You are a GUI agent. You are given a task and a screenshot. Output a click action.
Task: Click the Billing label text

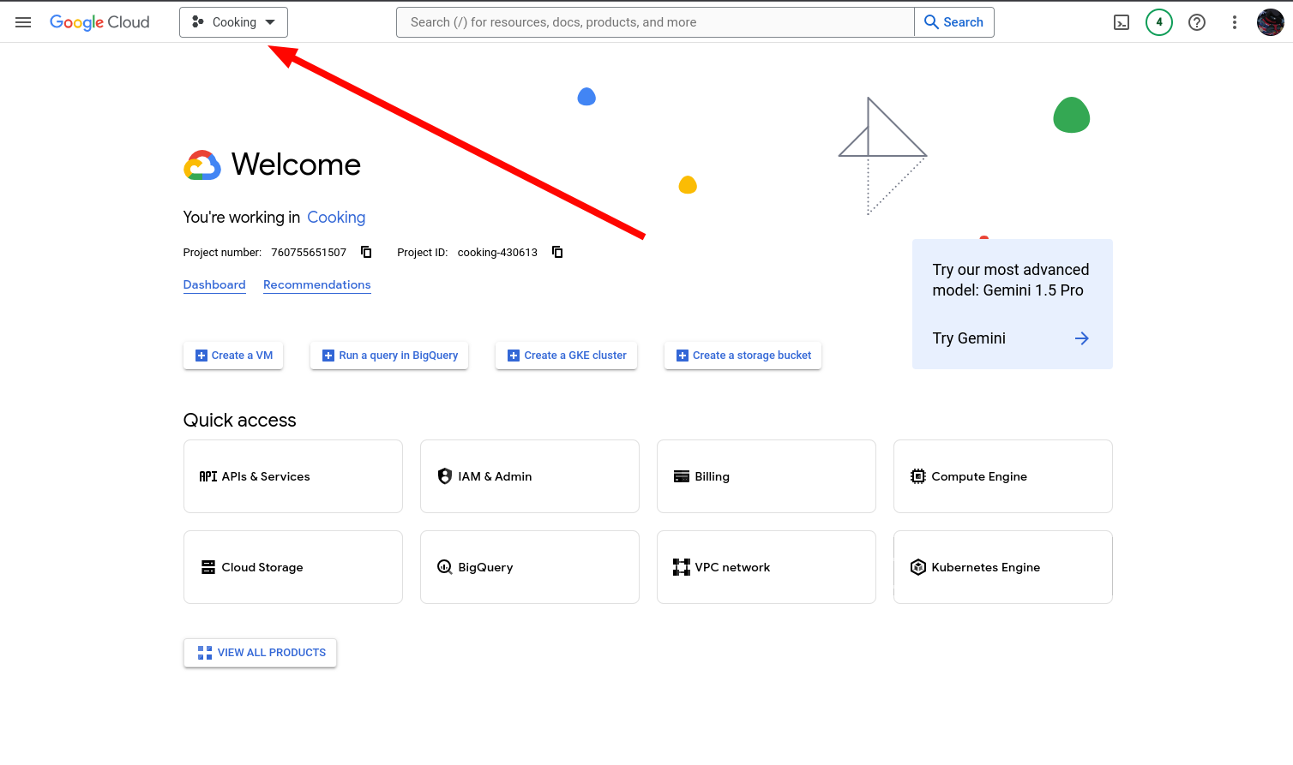point(713,476)
